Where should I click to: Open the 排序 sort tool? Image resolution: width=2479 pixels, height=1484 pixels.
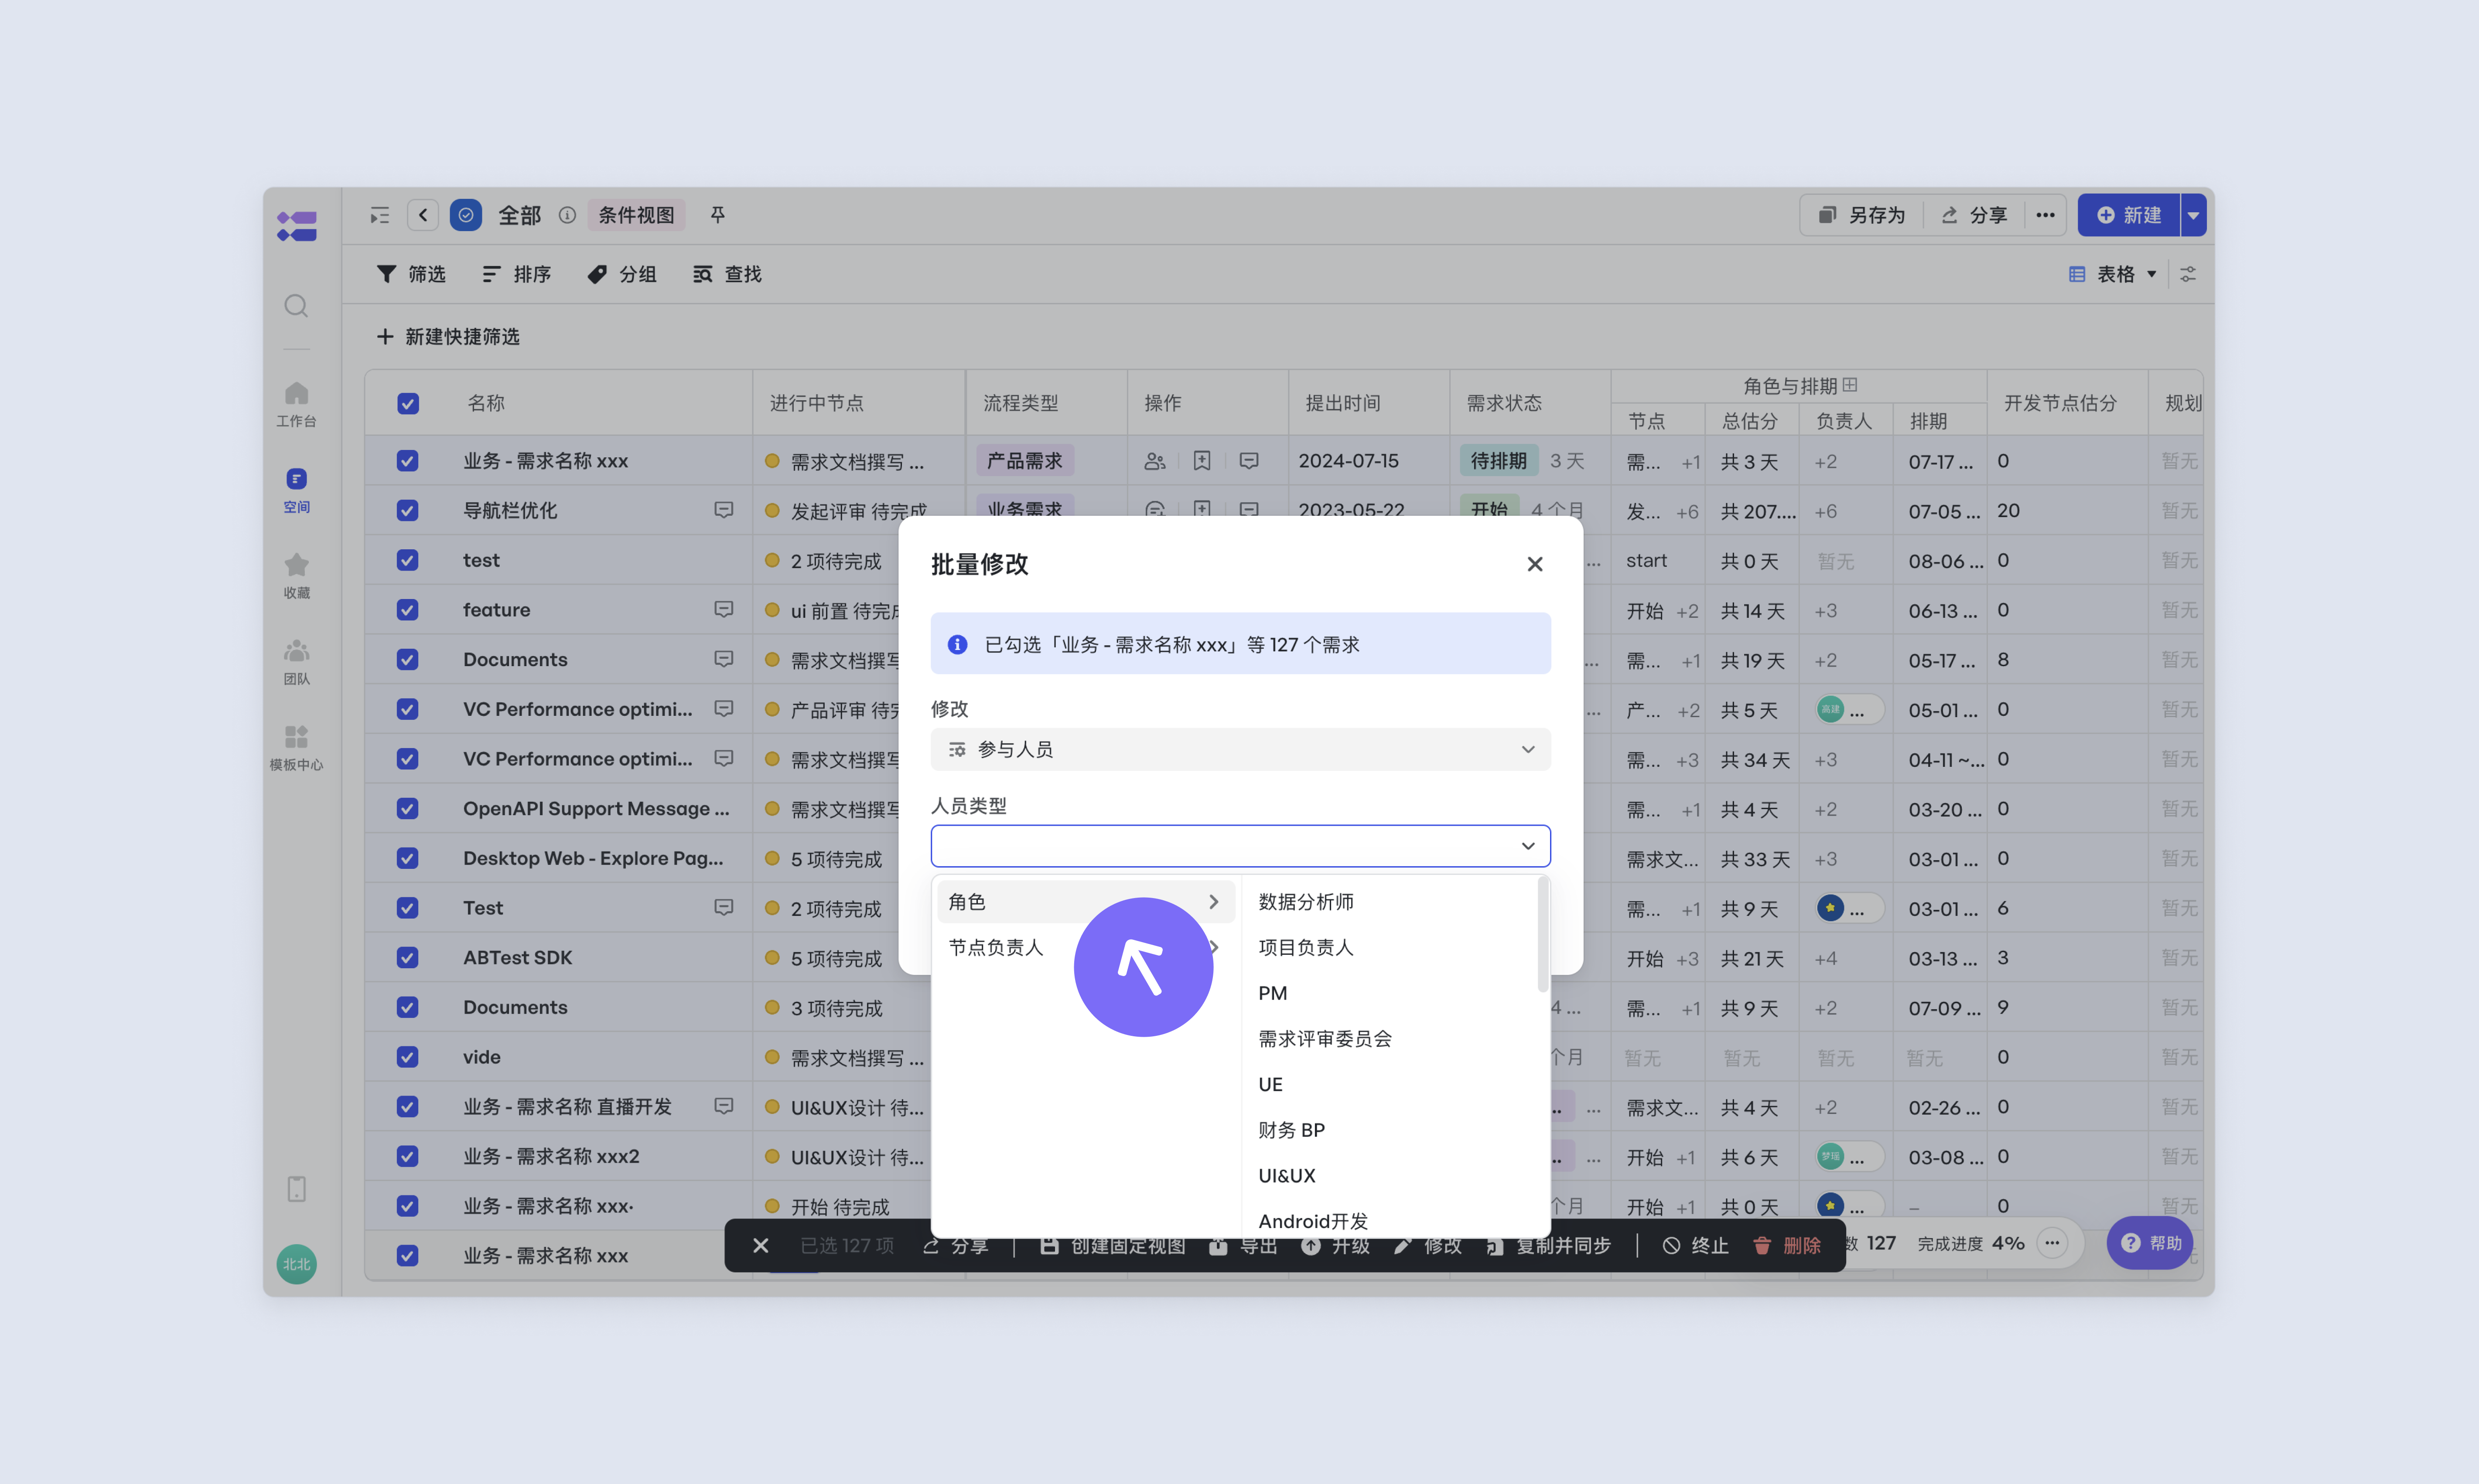coord(516,274)
